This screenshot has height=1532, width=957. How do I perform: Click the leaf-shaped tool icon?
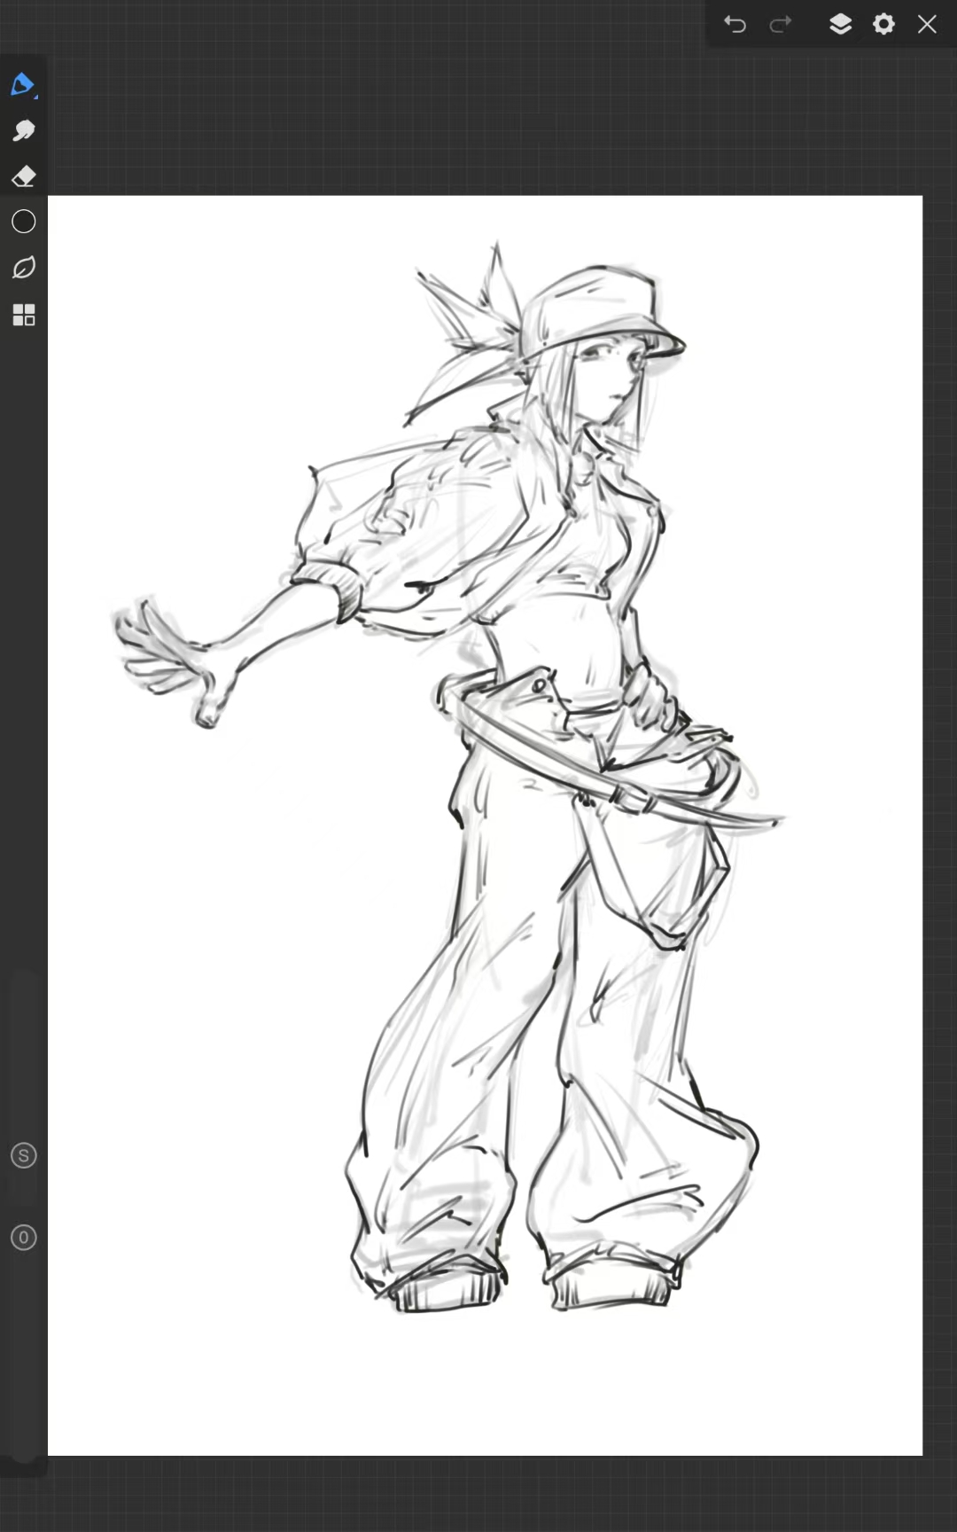click(x=23, y=268)
